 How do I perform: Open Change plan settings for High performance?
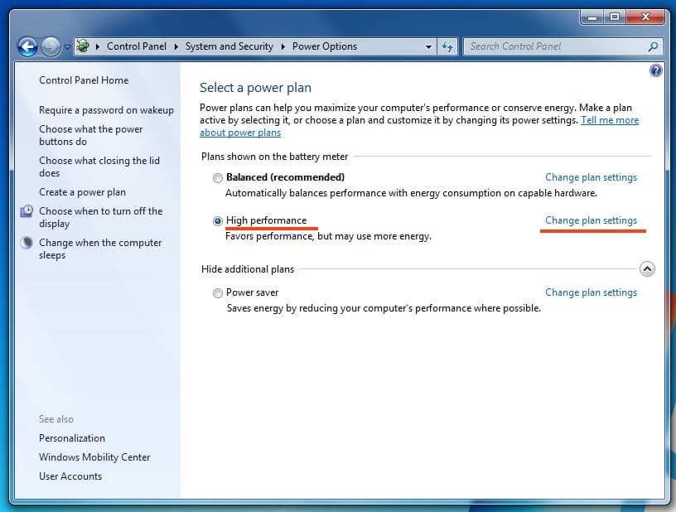pyautogui.click(x=591, y=220)
